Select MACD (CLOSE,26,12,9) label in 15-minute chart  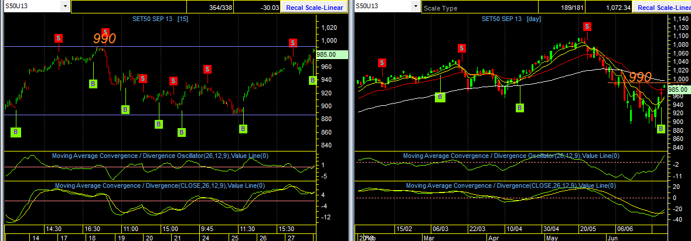pos(160,185)
